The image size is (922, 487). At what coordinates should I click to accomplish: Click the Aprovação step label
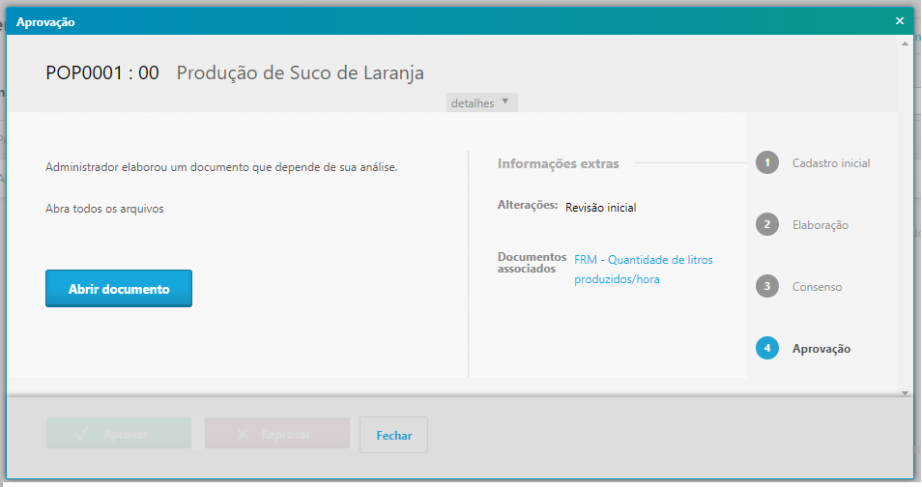pos(821,349)
